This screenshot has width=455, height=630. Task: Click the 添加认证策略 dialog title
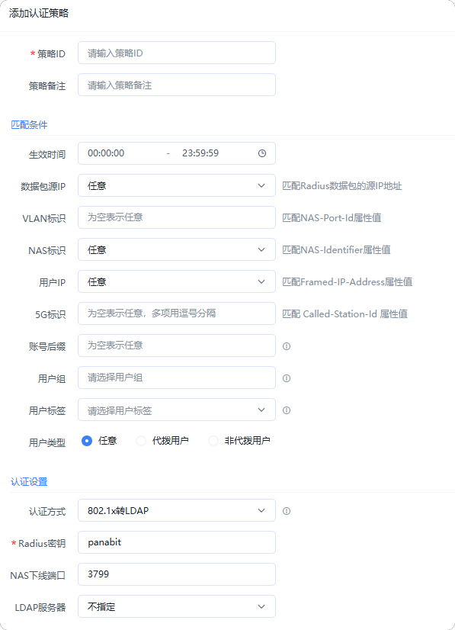coord(39,13)
